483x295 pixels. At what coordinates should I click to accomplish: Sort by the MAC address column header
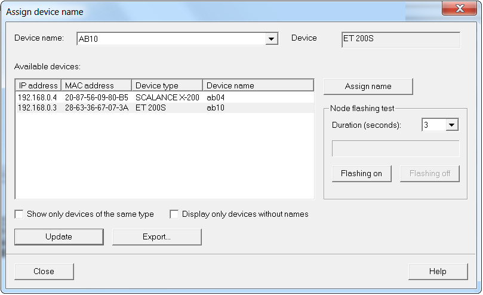click(x=96, y=85)
